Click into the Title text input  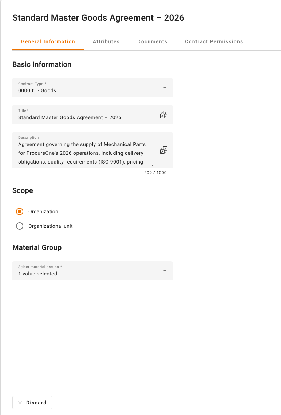coord(84,117)
